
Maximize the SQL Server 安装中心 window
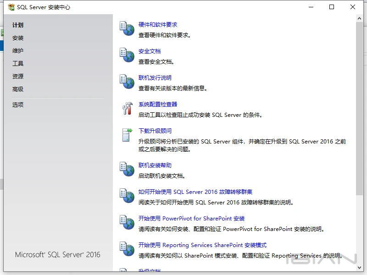(x=332, y=7)
